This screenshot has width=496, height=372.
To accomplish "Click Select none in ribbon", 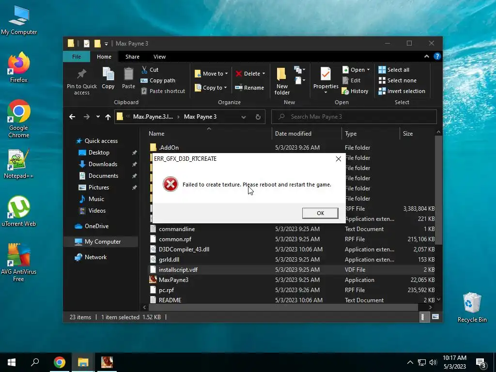I will 397,80.
